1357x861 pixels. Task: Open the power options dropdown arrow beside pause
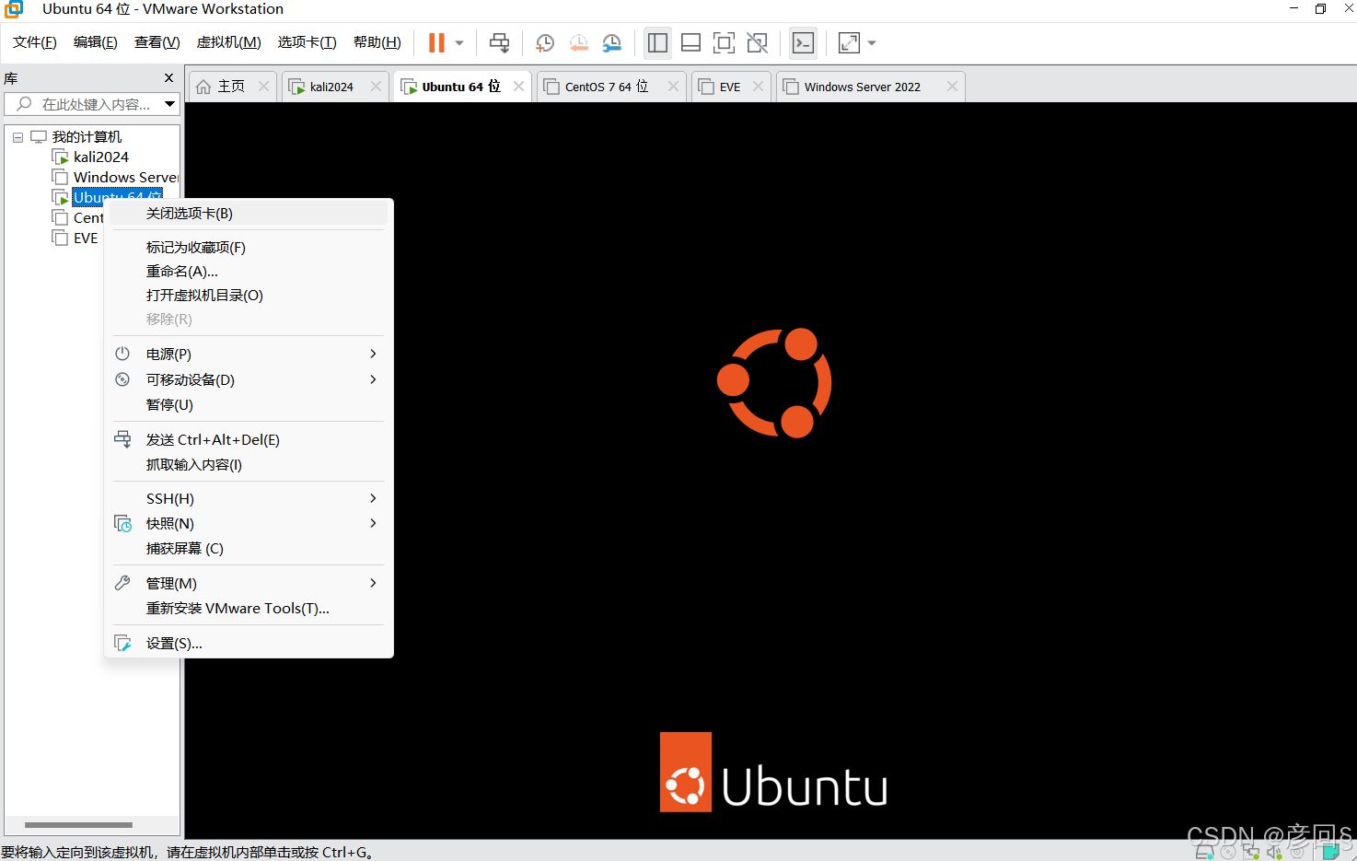click(x=459, y=42)
